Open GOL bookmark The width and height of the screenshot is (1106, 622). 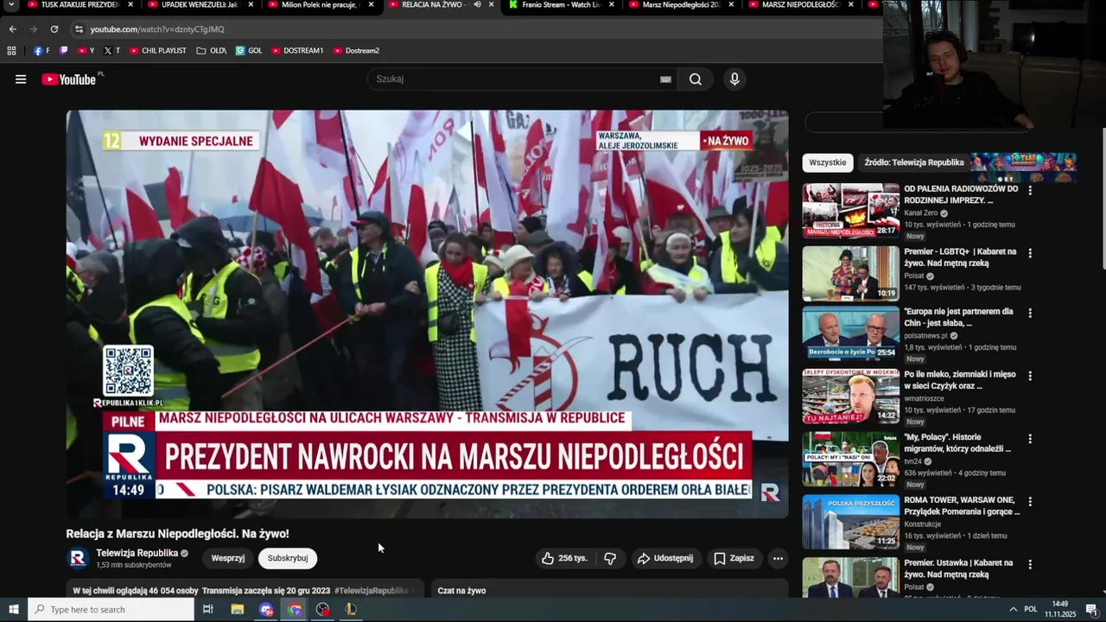249,51
